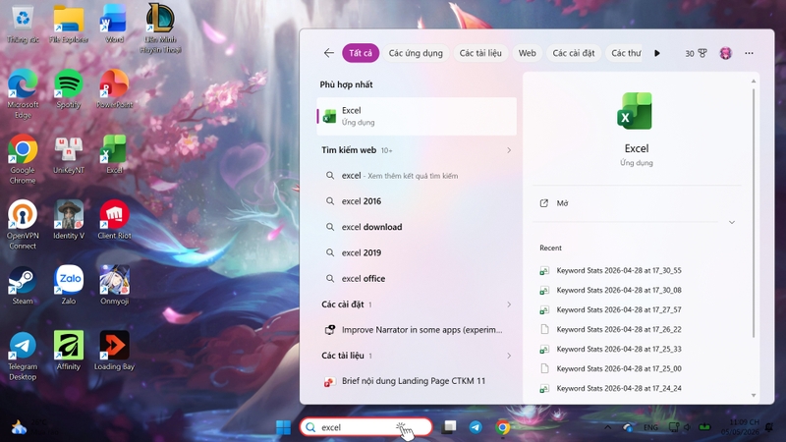Launch League of Legends desktop shortcut

(160, 28)
